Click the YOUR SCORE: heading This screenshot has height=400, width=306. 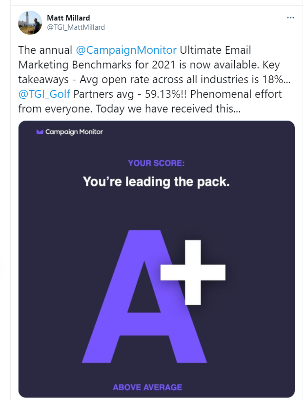156,163
